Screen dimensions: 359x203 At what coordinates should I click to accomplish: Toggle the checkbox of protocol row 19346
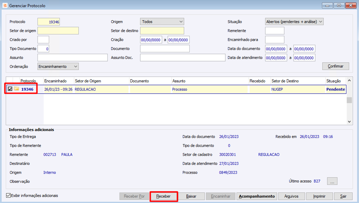10,89
